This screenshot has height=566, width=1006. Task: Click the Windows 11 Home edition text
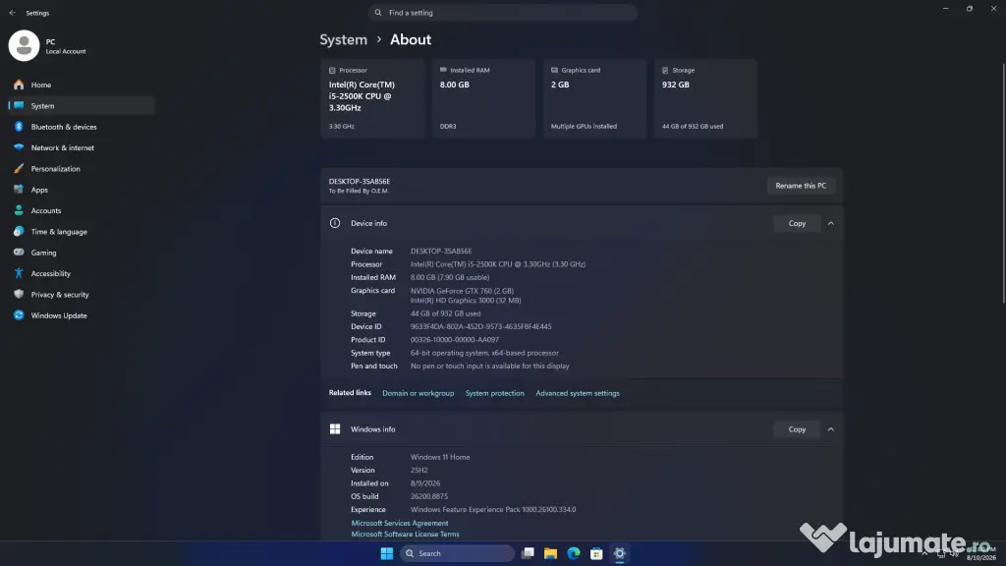pos(440,458)
